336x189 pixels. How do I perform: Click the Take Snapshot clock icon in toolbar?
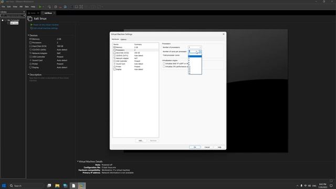click(x=56, y=7)
